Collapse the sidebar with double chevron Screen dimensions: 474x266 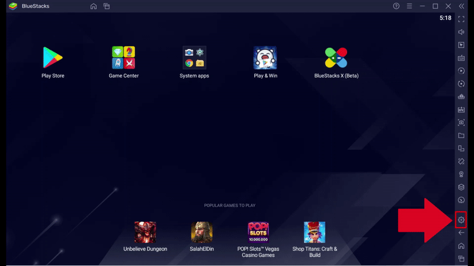pyautogui.click(x=462, y=6)
